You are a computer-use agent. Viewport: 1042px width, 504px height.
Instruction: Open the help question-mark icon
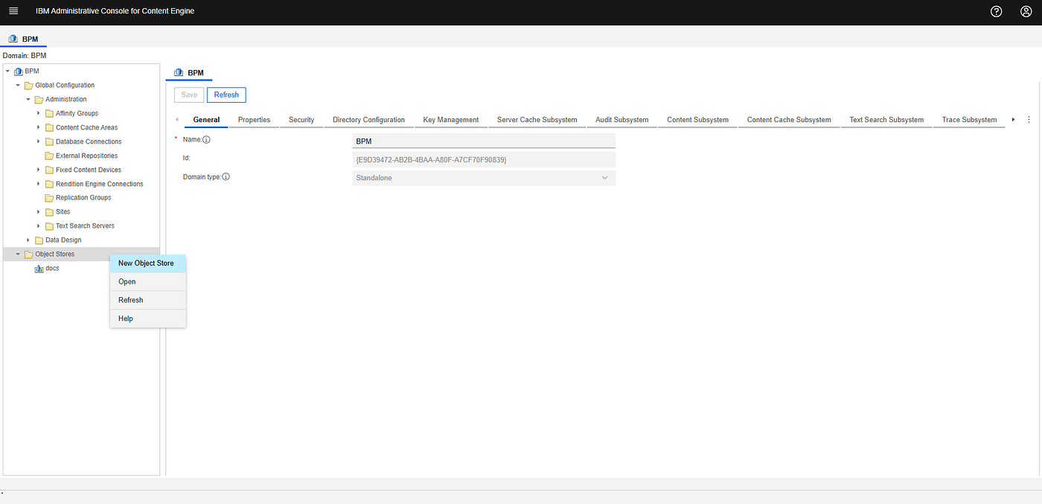997,11
